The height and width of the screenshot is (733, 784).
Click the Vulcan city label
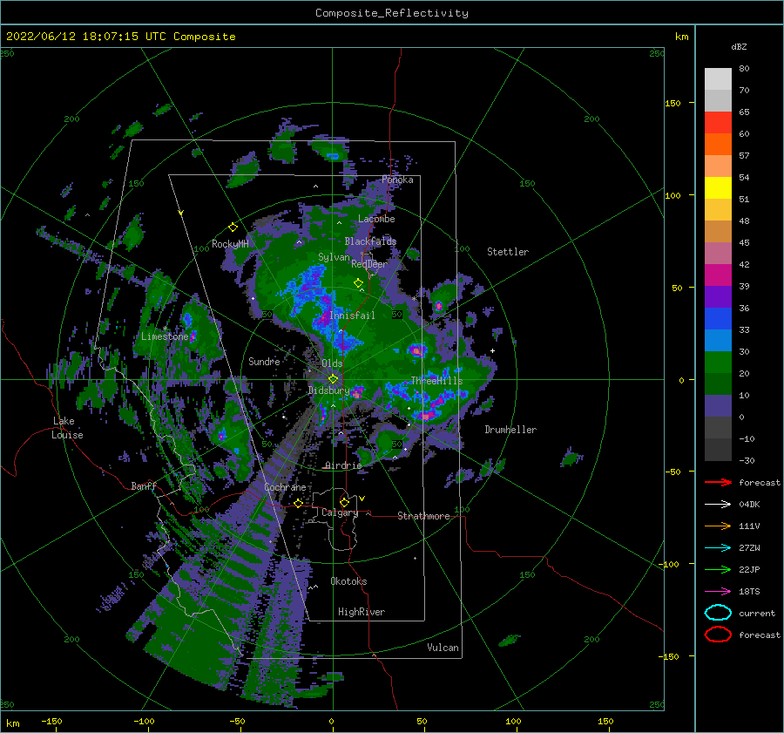(443, 648)
